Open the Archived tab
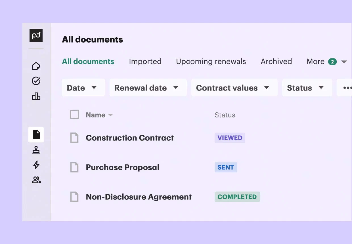352x244 pixels. [276, 62]
